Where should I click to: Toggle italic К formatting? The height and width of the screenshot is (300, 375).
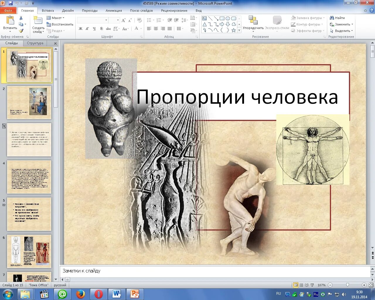point(87,29)
